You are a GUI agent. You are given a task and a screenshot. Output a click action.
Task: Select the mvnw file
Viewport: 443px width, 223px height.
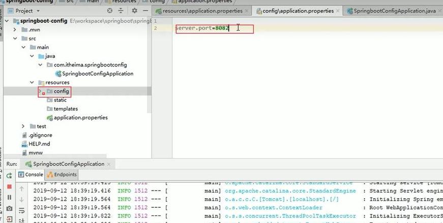coord(36,153)
